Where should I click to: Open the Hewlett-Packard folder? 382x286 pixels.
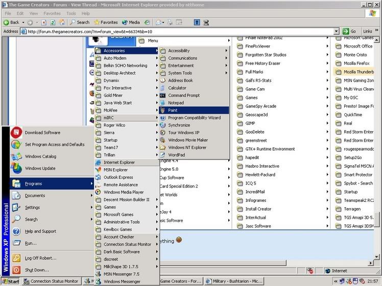283,175
